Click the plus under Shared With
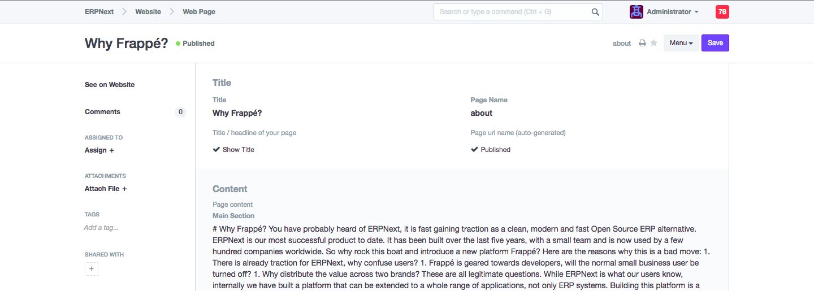Viewport: 814px width, 291px height. [92, 269]
